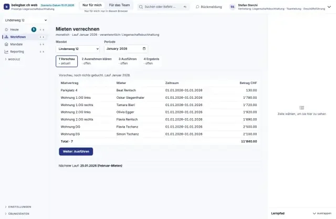Click the user name 'Stefan Sterchi'

click(248, 5)
